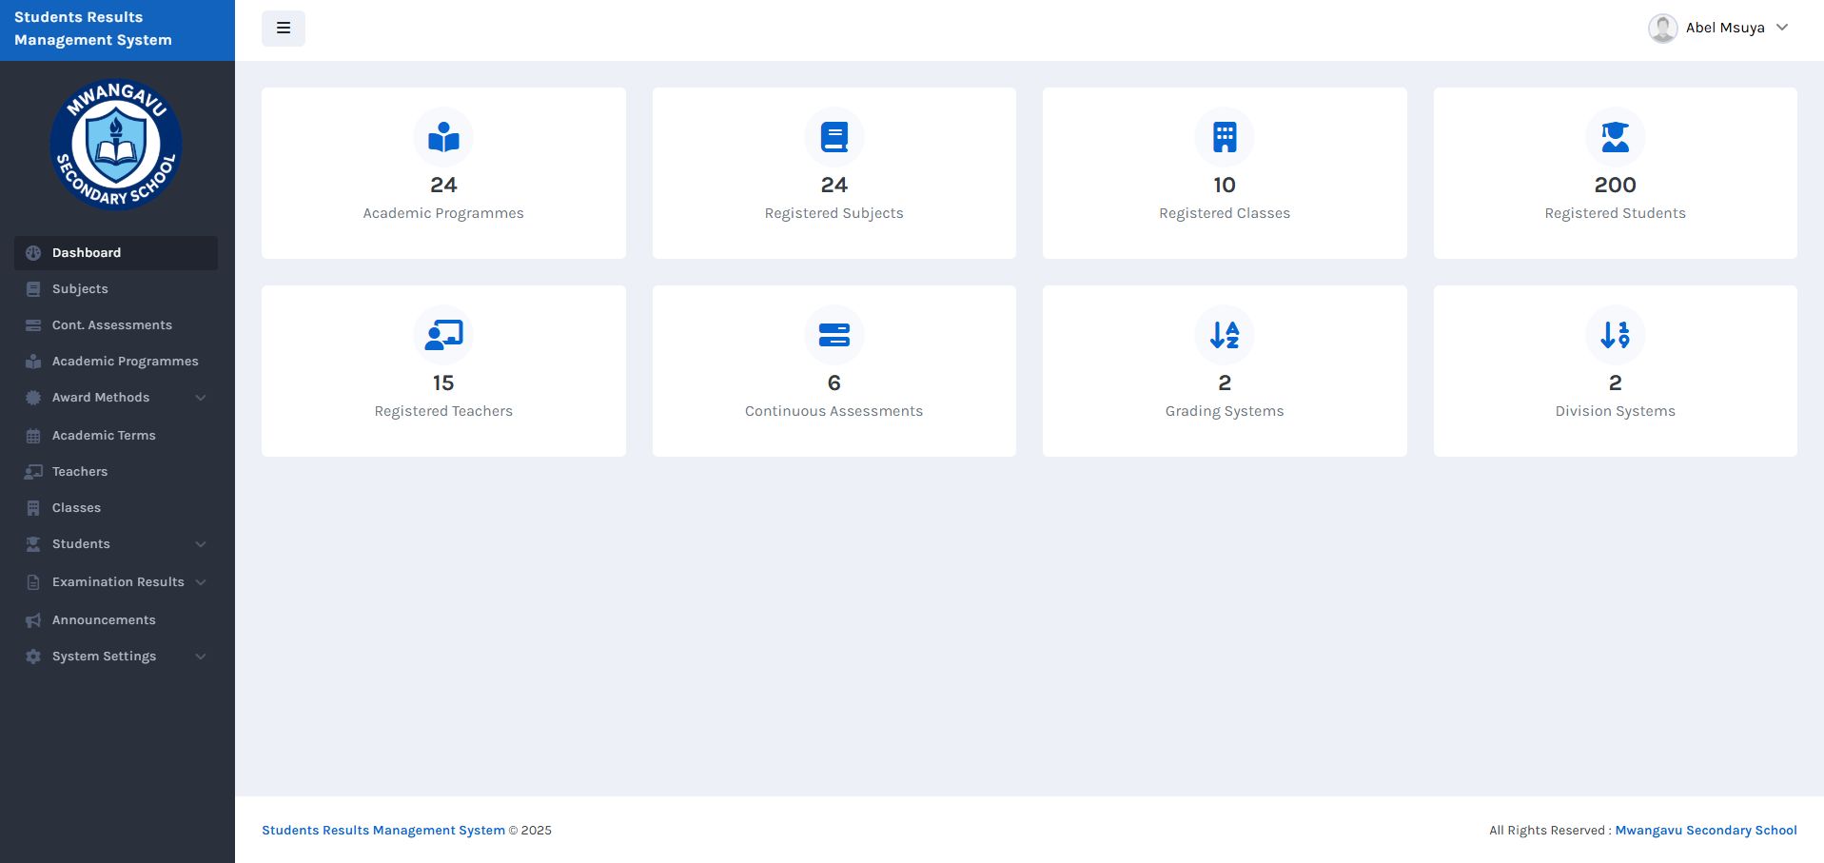The image size is (1824, 863).
Task: Click the Students Results Management System footer link
Action: [383, 831]
